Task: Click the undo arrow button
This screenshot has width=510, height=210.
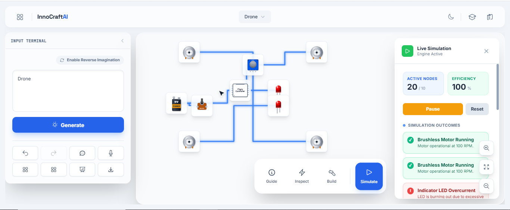Action: pos(25,153)
